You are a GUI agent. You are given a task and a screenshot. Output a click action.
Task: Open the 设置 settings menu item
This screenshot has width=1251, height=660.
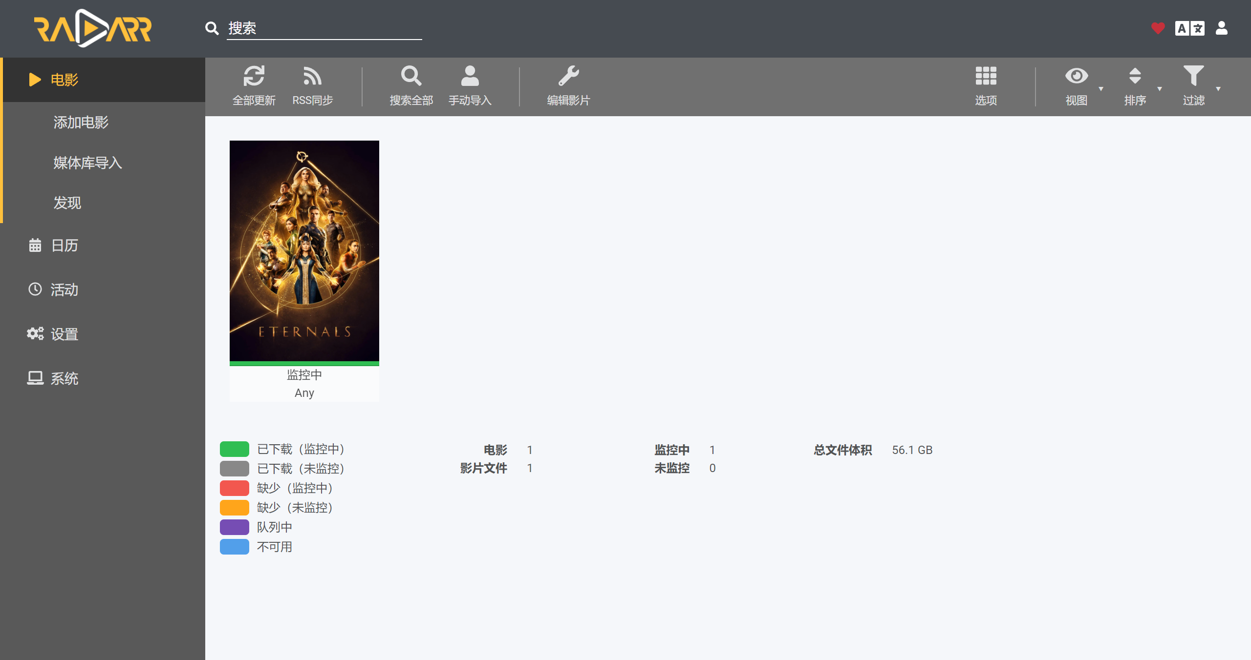pyautogui.click(x=65, y=334)
